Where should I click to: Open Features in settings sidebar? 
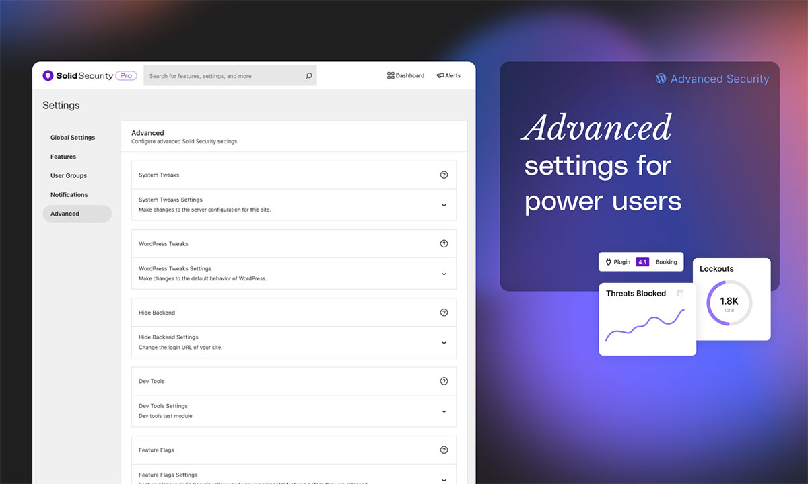(x=63, y=157)
